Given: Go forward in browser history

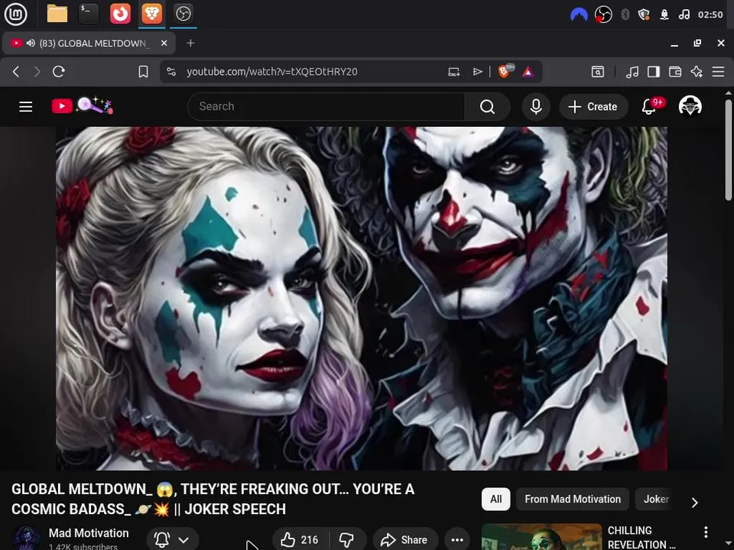Looking at the screenshot, I should [37, 72].
